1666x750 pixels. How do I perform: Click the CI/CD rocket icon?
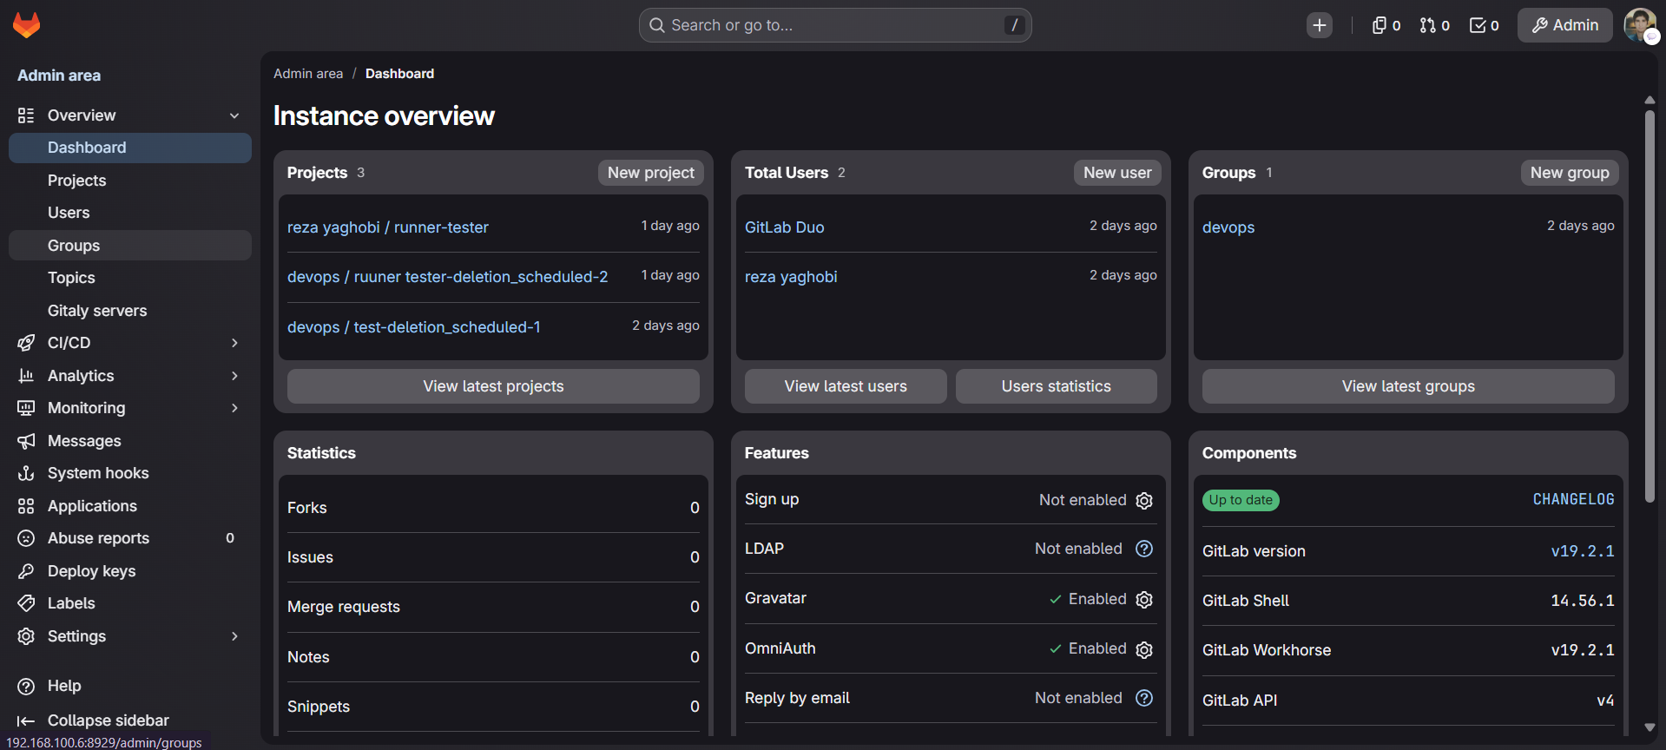(x=26, y=343)
